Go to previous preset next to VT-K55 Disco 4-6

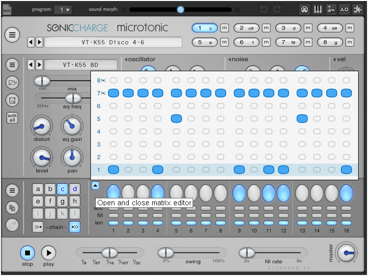point(31,42)
